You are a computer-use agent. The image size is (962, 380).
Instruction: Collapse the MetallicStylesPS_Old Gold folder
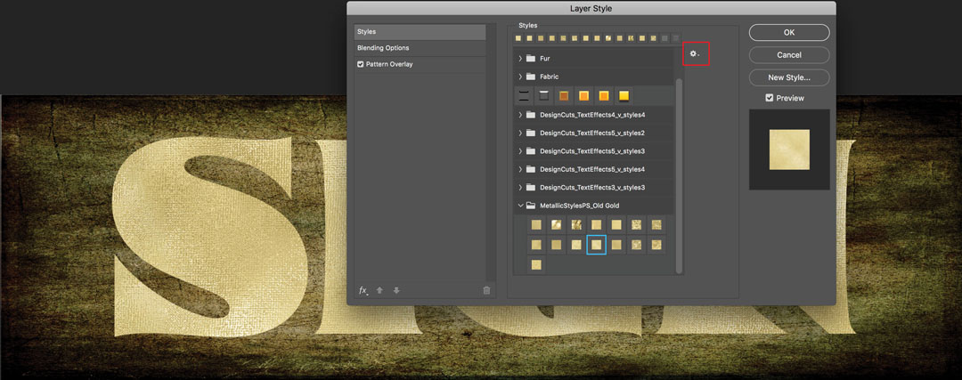[x=520, y=206]
